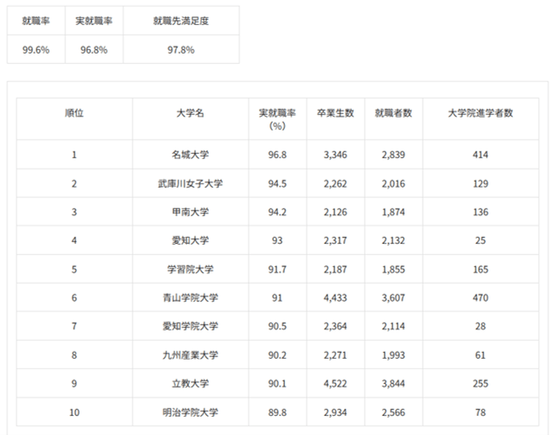Select 武庫川女子大学 row name
The image size is (557, 435).
191,183
